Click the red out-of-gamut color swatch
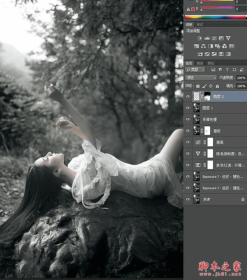This screenshot has height=280, width=247. pyautogui.click(x=193, y=9)
